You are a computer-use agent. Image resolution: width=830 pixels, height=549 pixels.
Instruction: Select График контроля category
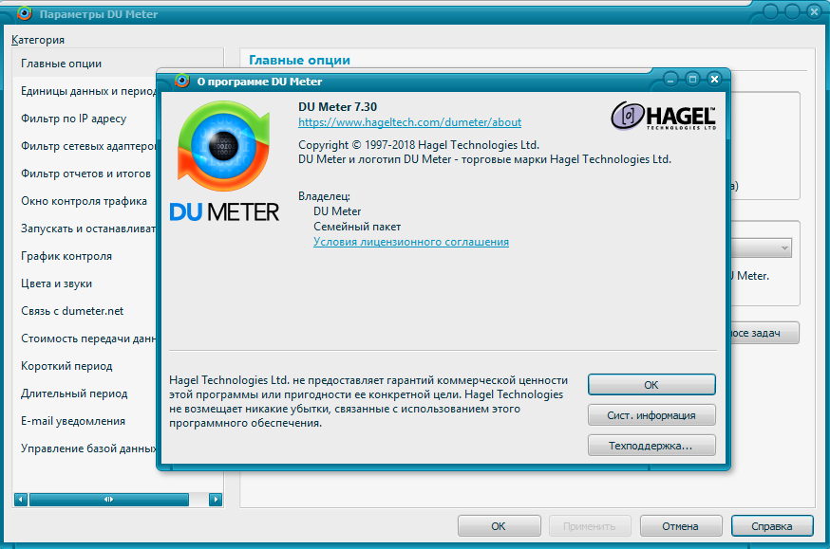tap(85, 256)
